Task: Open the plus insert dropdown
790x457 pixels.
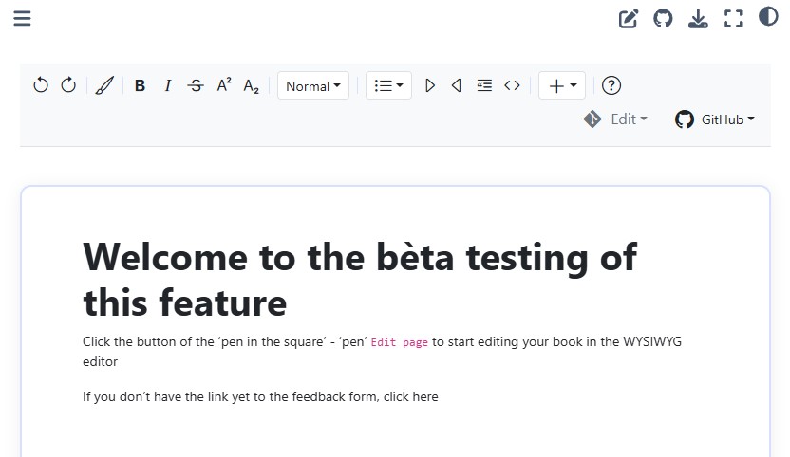Action: tap(562, 85)
